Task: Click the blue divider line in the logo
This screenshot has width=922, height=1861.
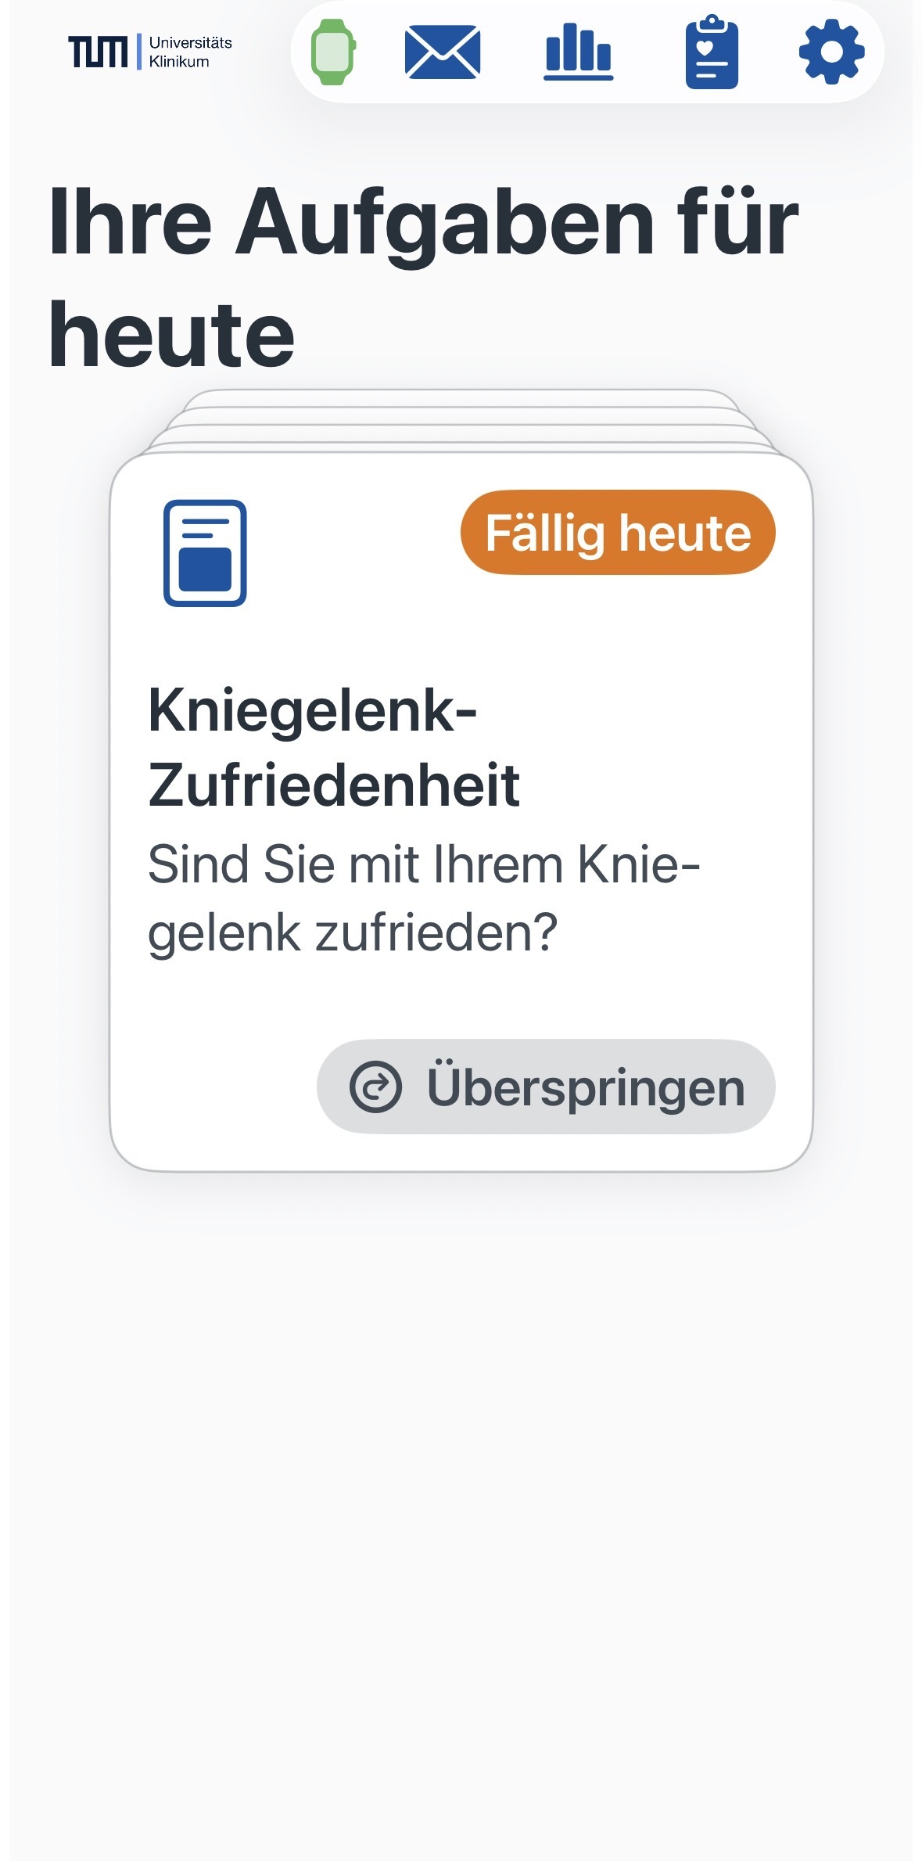Action: tap(139, 52)
